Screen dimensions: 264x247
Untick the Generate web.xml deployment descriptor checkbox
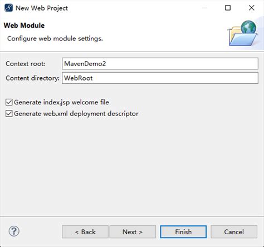coord(9,114)
